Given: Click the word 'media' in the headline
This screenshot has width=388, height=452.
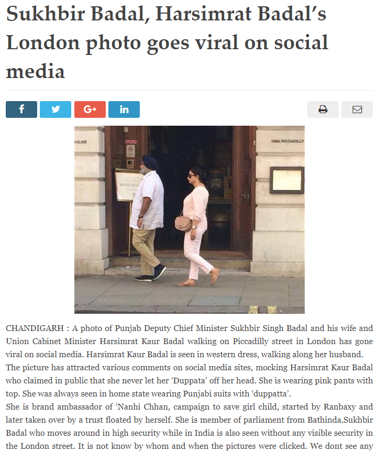Looking at the screenshot, I should (x=35, y=71).
